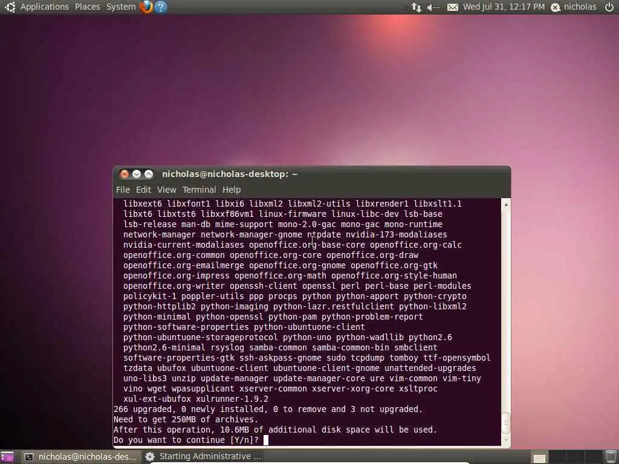This screenshot has width=619, height=464.
Task: Open the terminal Edit menu
Action: pyautogui.click(x=143, y=190)
